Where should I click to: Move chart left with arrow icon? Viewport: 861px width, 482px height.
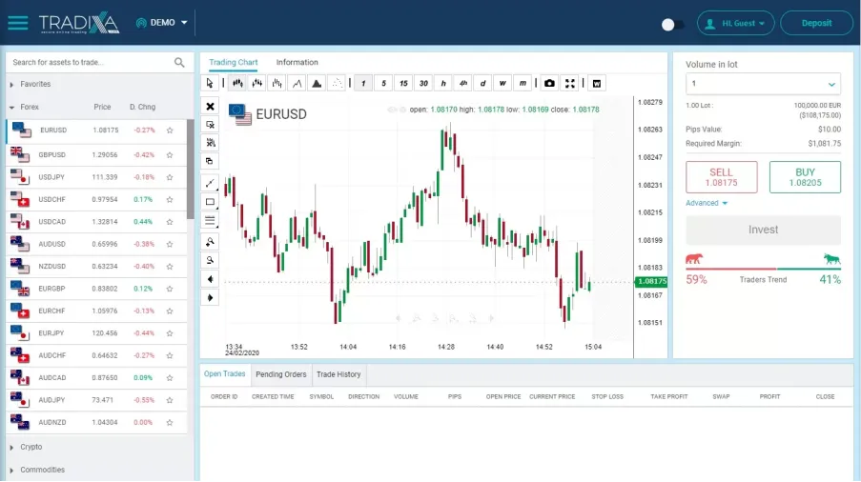click(210, 279)
